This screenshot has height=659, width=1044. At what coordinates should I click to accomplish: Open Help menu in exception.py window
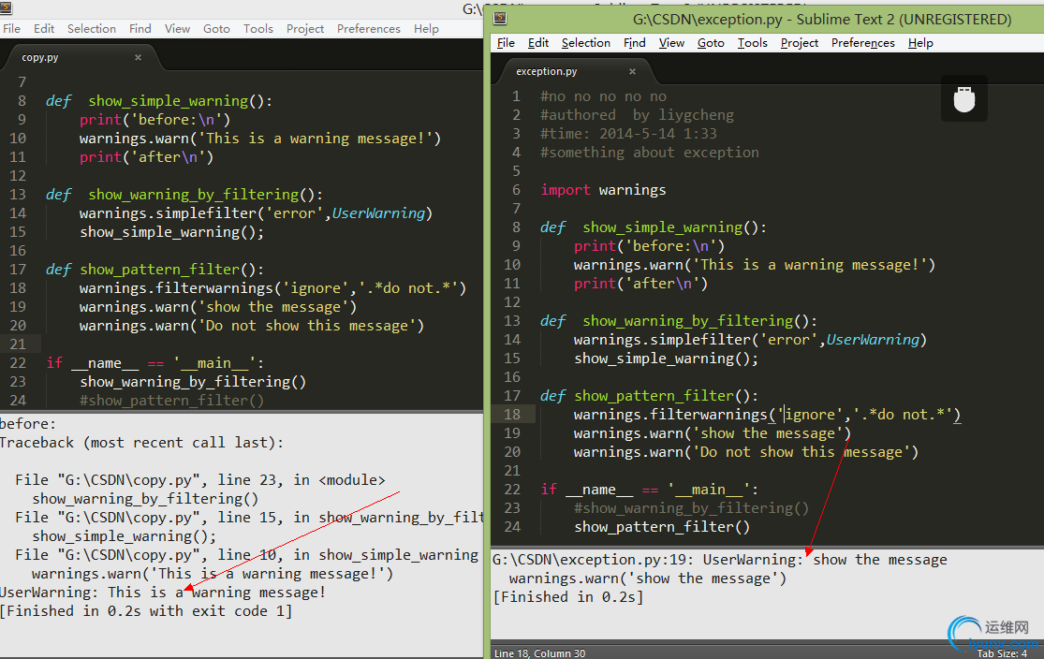point(920,43)
